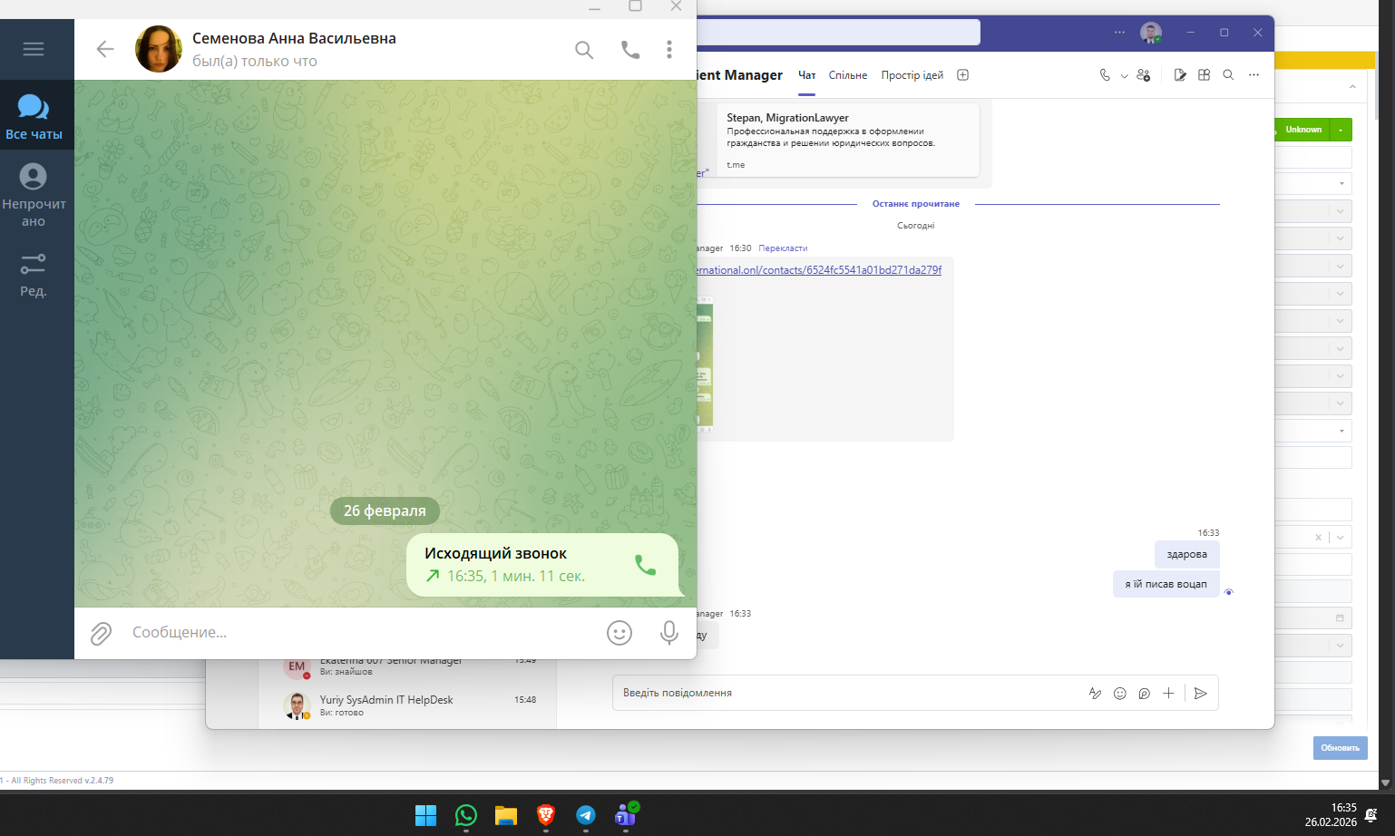Open the image thumbnail in Teams message
Image resolution: width=1395 pixels, height=836 pixels.
click(705, 363)
